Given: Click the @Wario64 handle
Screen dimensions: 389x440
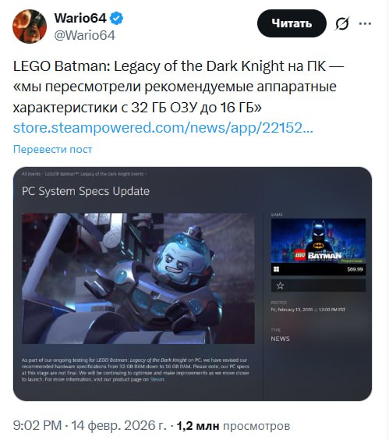Looking at the screenshot, I should click(x=85, y=35).
